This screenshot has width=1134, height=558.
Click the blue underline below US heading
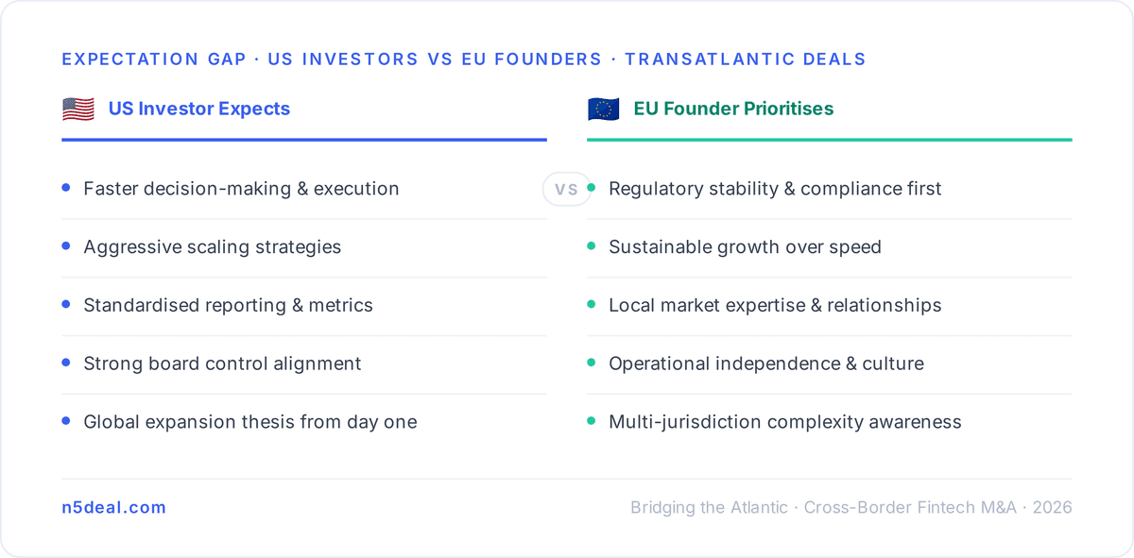click(x=304, y=140)
